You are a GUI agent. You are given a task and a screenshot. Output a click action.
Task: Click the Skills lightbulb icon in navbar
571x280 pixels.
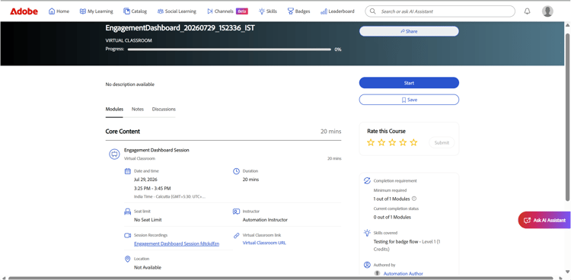tap(262, 11)
